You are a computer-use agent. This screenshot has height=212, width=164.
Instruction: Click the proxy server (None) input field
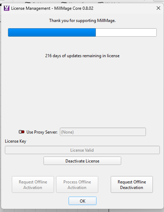[x=103, y=132]
